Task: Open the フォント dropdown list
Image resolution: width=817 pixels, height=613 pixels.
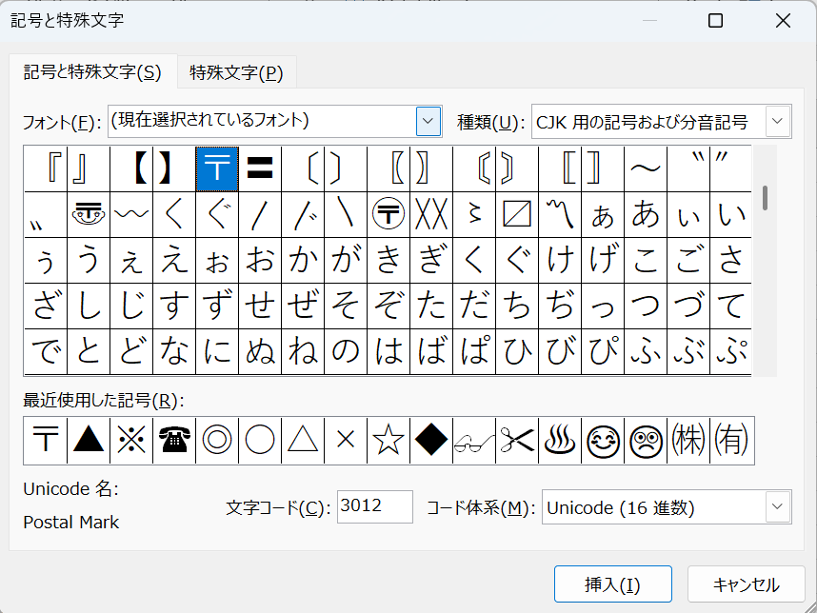Action: 428,121
